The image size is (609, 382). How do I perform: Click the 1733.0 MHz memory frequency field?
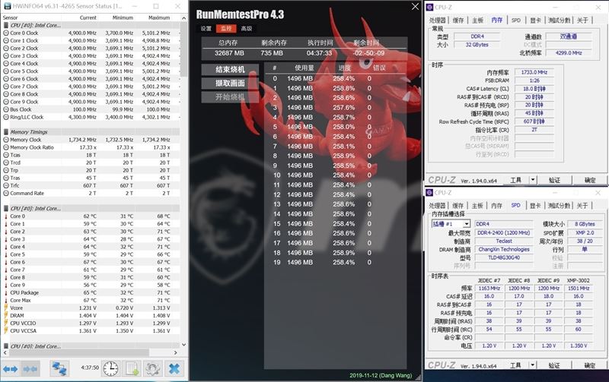point(534,72)
